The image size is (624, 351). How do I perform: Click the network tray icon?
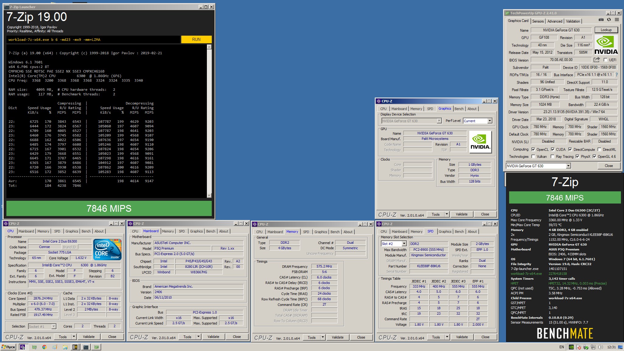[593, 347]
